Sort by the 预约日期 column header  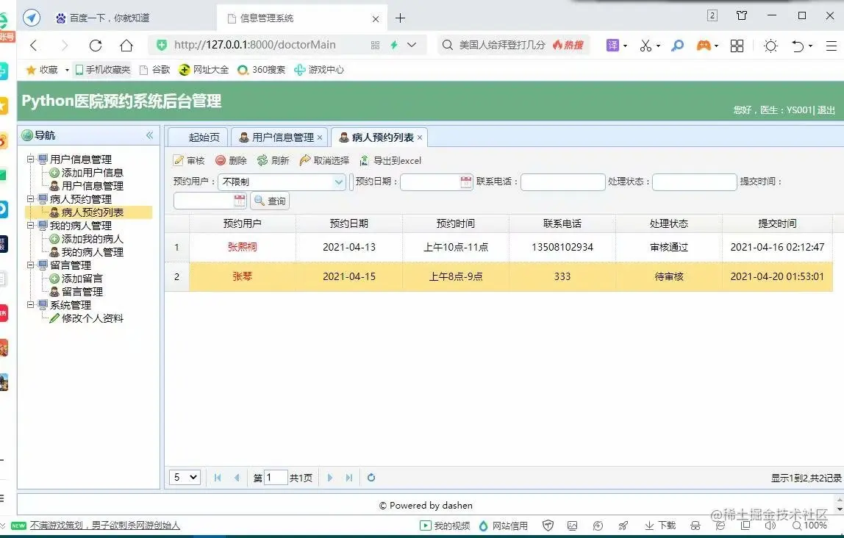348,223
